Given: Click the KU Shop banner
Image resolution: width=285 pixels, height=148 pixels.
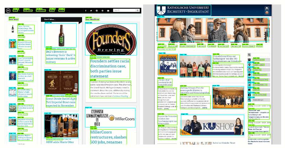Looking at the screenshot, I should (212, 125).
